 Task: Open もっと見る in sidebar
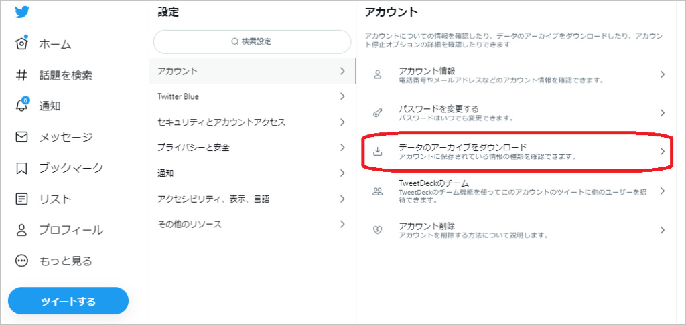[x=66, y=261]
